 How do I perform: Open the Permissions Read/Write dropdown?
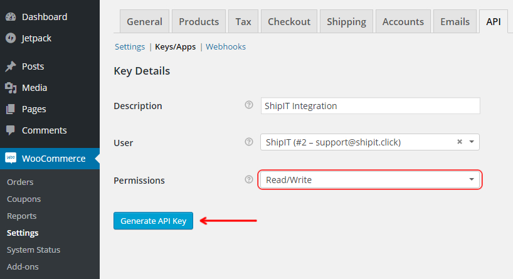(370, 179)
